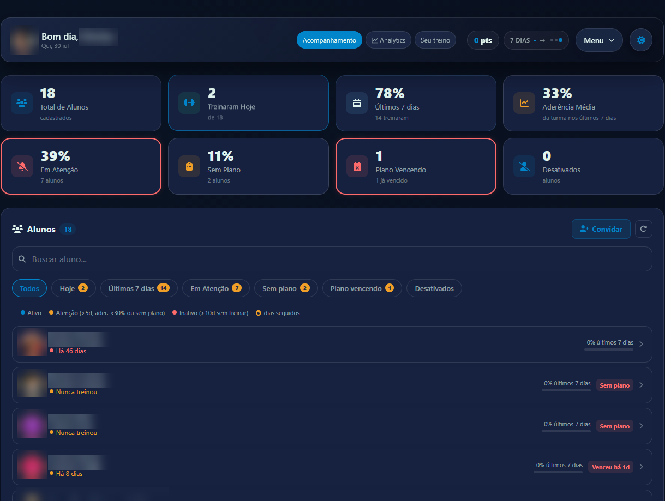Screen dimensions: 665x501
Task: Click the Qui, 30 jul date text
Action: [54, 46]
